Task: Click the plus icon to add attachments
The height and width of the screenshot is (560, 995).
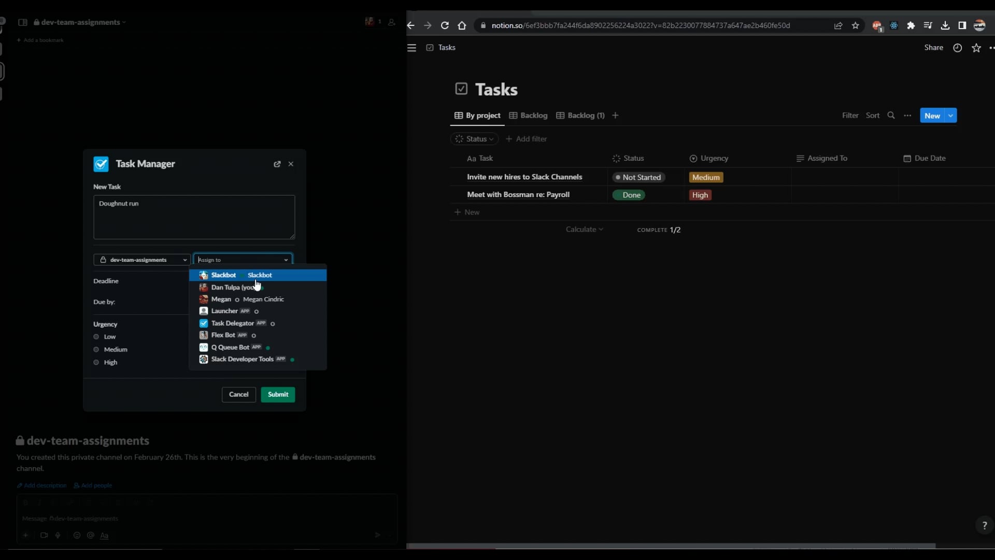Action: click(x=25, y=536)
